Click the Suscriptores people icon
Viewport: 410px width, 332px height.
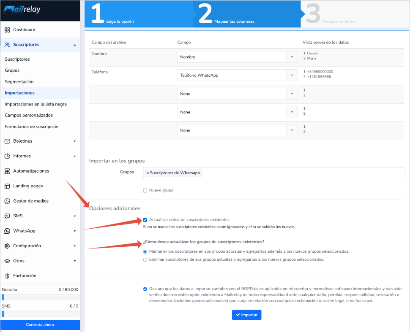pyautogui.click(x=7, y=45)
